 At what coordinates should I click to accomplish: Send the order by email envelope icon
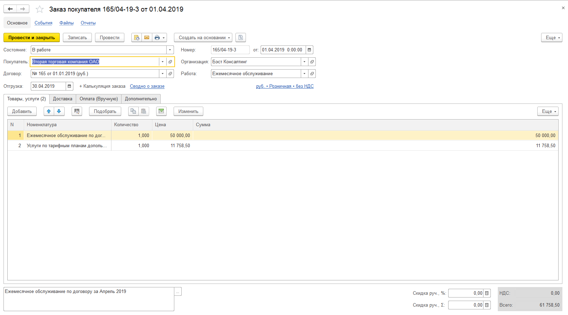[x=147, y=37]
